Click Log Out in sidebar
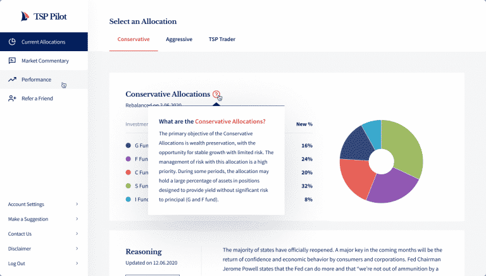This screenshot has height=276, width=486. tap(16, 263)
